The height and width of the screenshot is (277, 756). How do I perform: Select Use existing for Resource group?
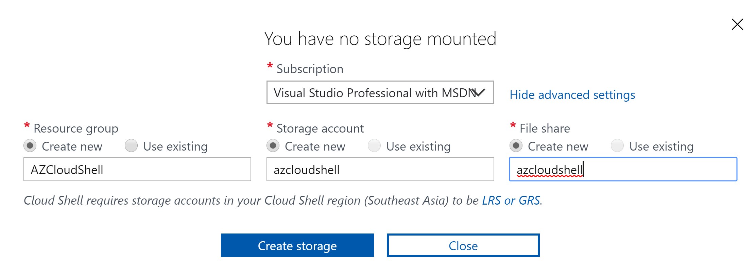tap(131, 146)
